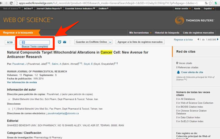This screenshot has height=139, width=220.
Task: Click the 0 in BIOSIS Citation Index text
Action: (x=189, y=107)
